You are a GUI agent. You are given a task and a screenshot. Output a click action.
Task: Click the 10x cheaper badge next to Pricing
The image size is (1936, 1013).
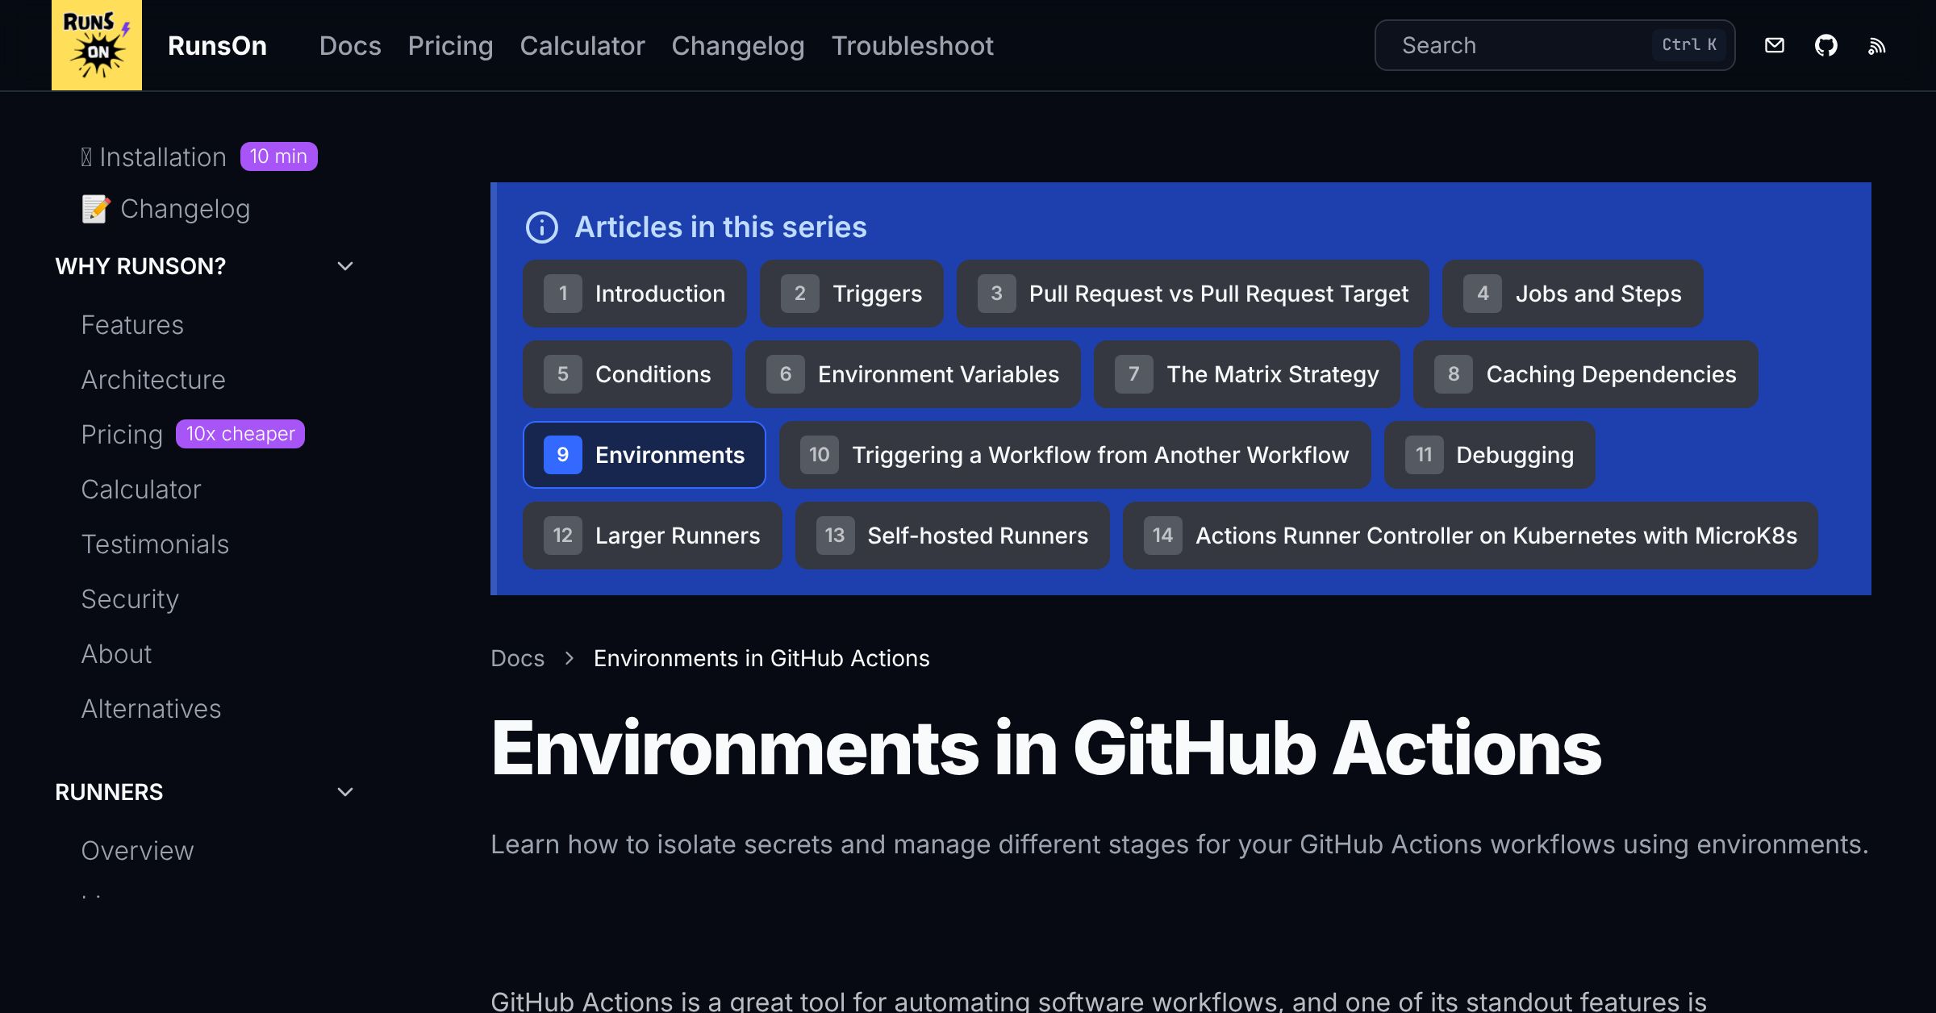pos(240,433)
